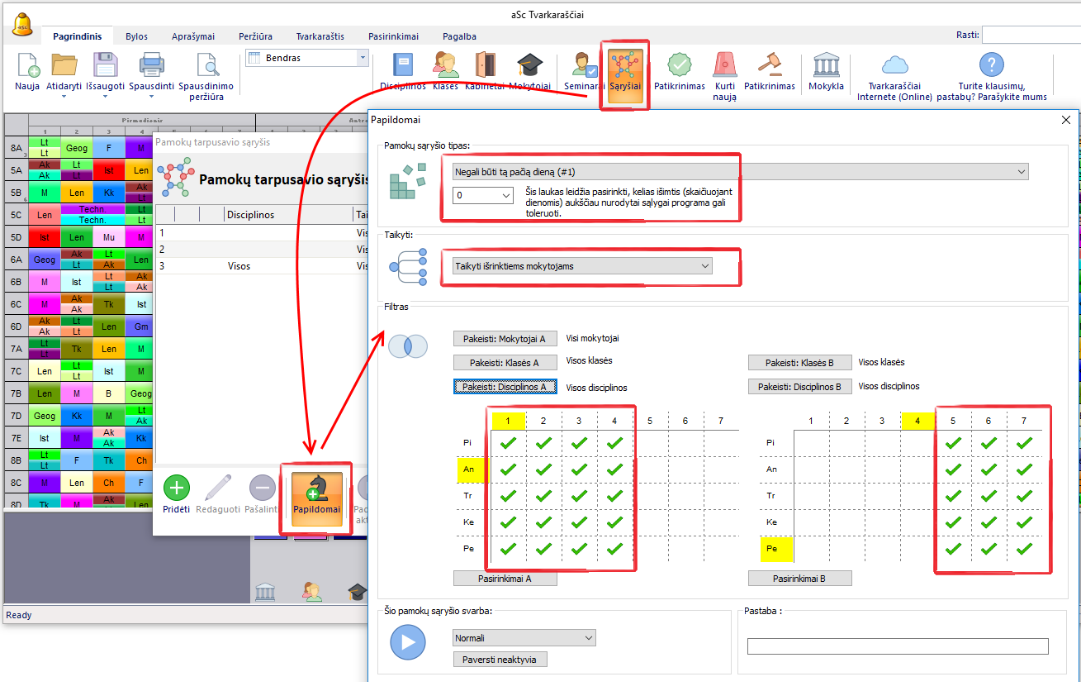Click the 'Paversti neaktyvia' button
The width and height of the screenshot is (1081, 691).
(500, 660)
